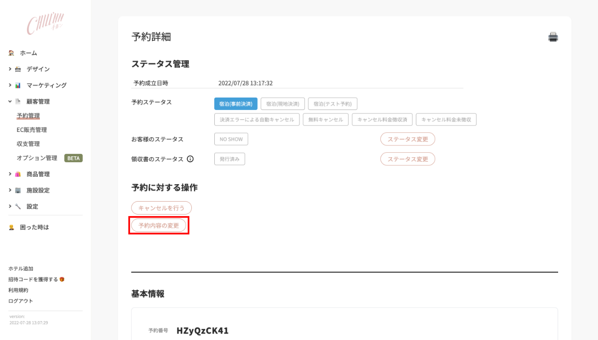Select 無料キャンセル status option
Image resolution: width=598 pixels, height=340 pixels.
(325, 119)
